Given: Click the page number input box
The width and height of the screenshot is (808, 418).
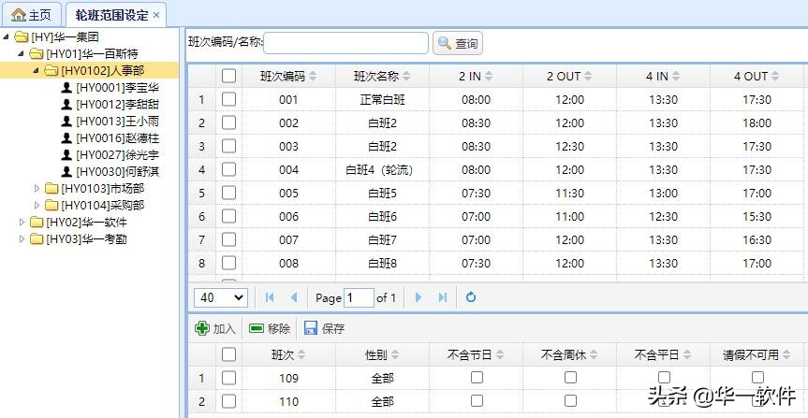Looking at the screenshot, I should point(359,297).
